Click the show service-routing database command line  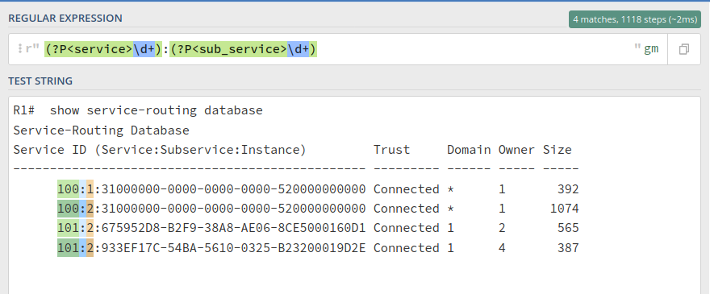[x=138, y=110]
